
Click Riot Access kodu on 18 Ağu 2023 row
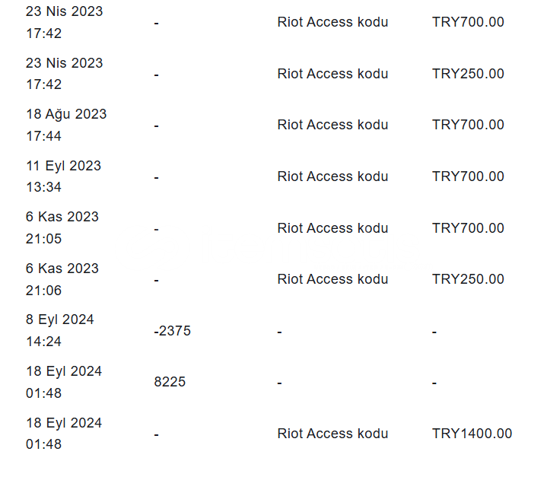pos(332,125)
